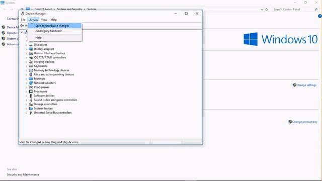Click the IDE ATA/ATAPI controllers icon
Screen dimensions: 322x181
click(31, 58)
